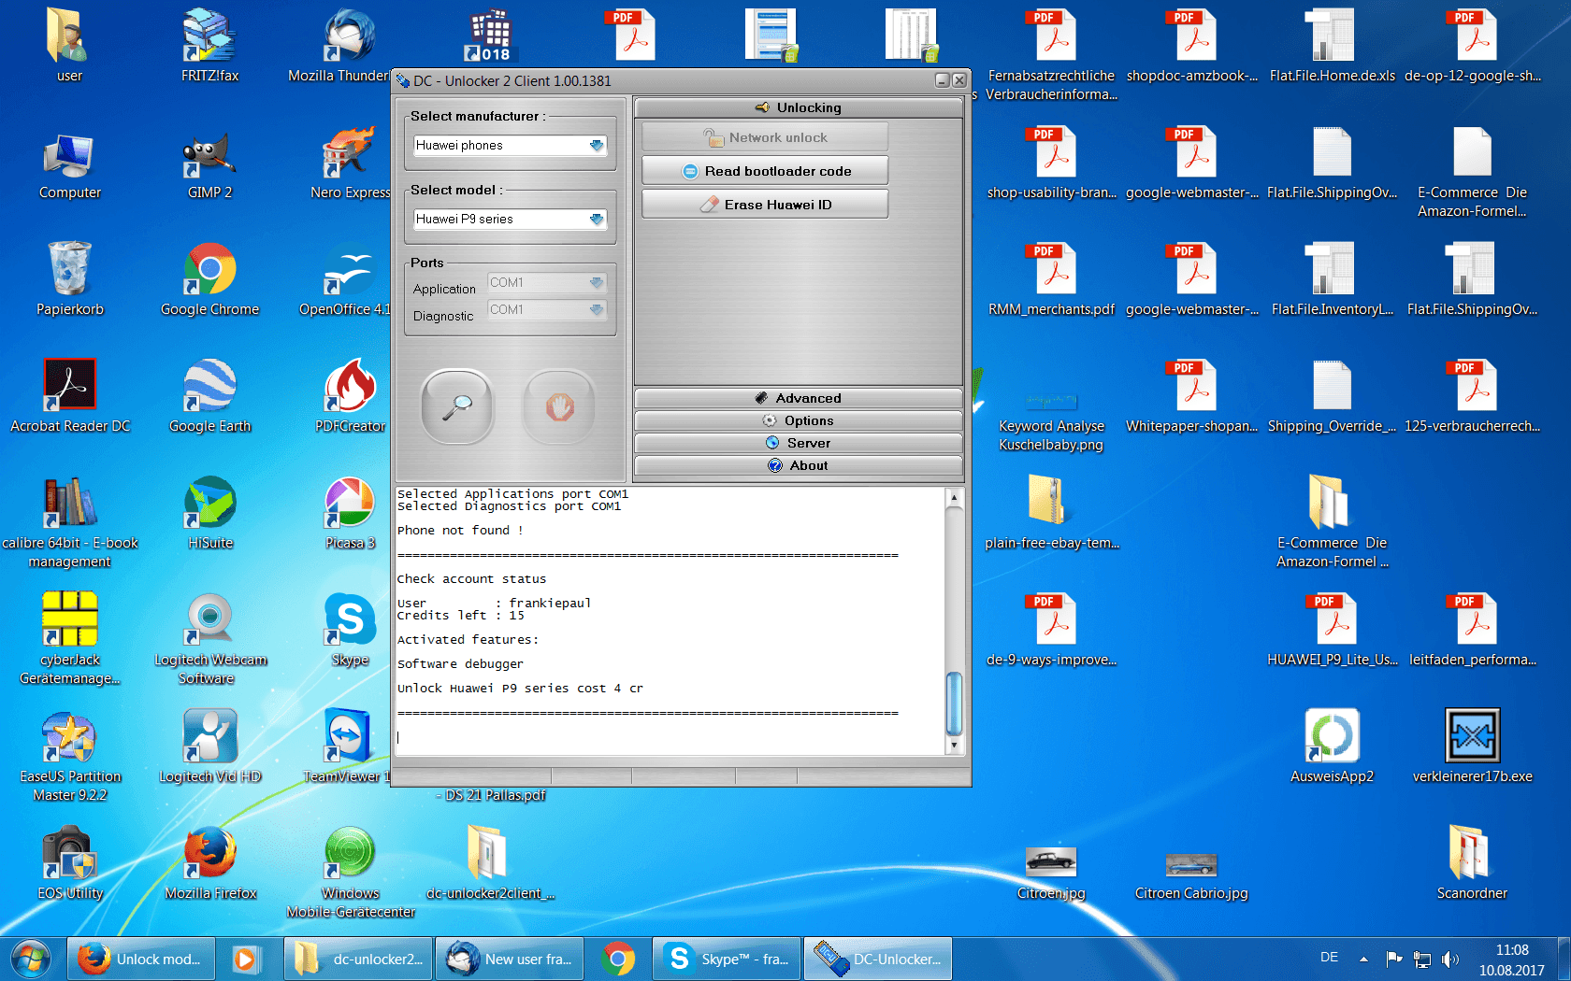Switch to Thunderbird New user taskbar item
Image resolution: width=1571 pixels, height=981 pixels.
(511, 960)
